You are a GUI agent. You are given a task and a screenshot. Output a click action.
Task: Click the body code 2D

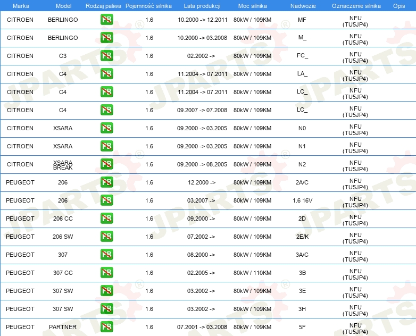pyautogui.click(x=302, y=219)
